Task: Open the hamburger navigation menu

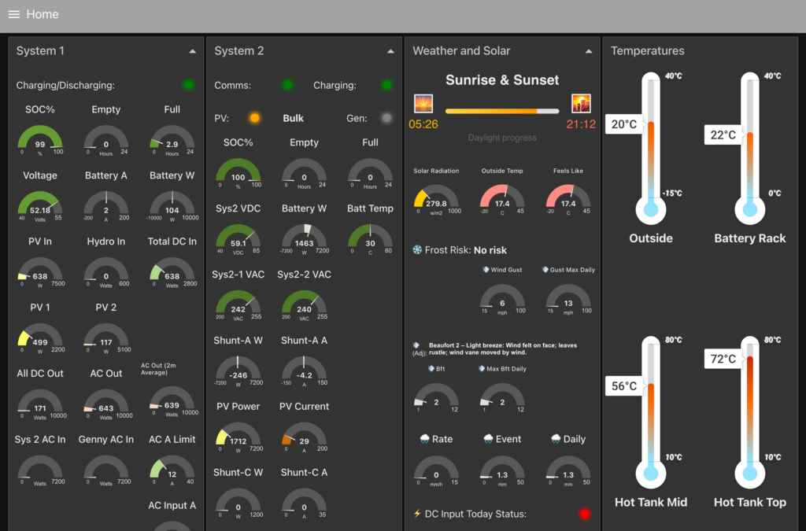Action: [14, 14]
